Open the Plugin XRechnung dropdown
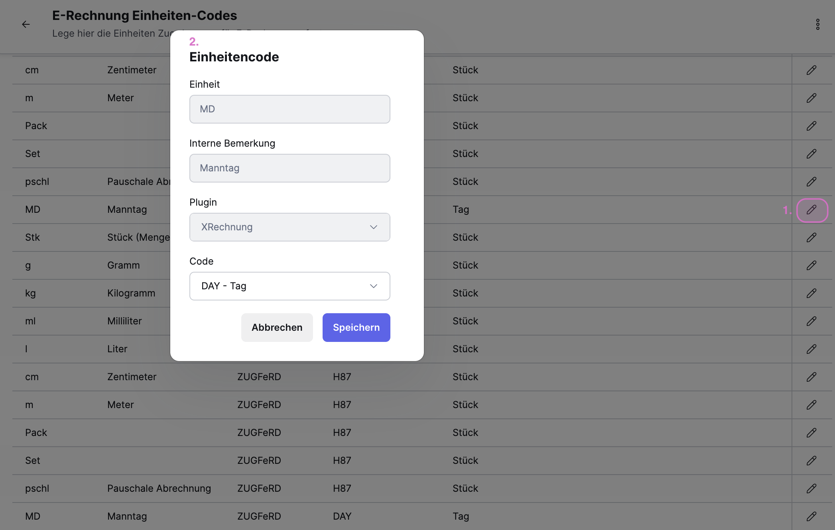835x530 pixels. 290,227
